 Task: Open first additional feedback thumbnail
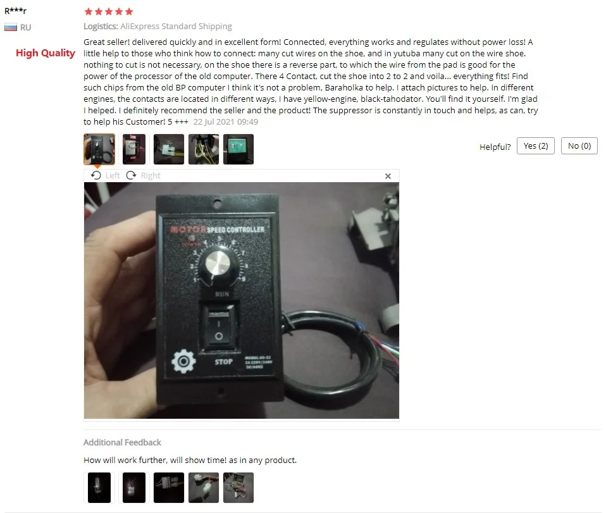tap(99, 488)
